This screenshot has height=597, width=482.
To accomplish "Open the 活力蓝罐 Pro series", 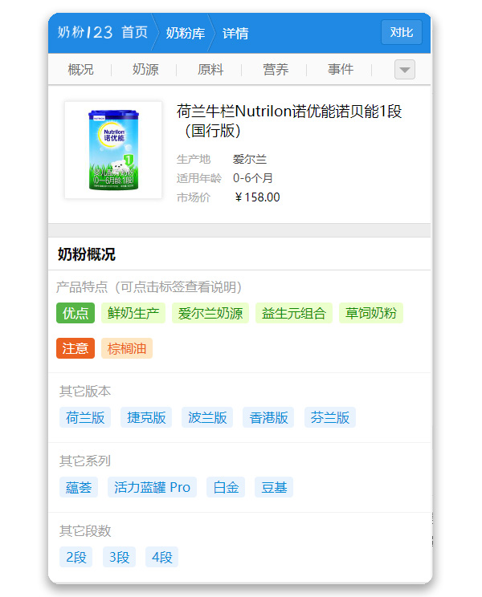I will click(152, 487).
